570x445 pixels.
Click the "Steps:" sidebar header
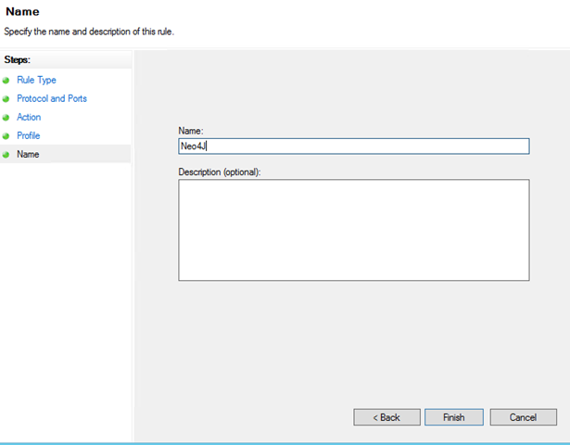19,60
